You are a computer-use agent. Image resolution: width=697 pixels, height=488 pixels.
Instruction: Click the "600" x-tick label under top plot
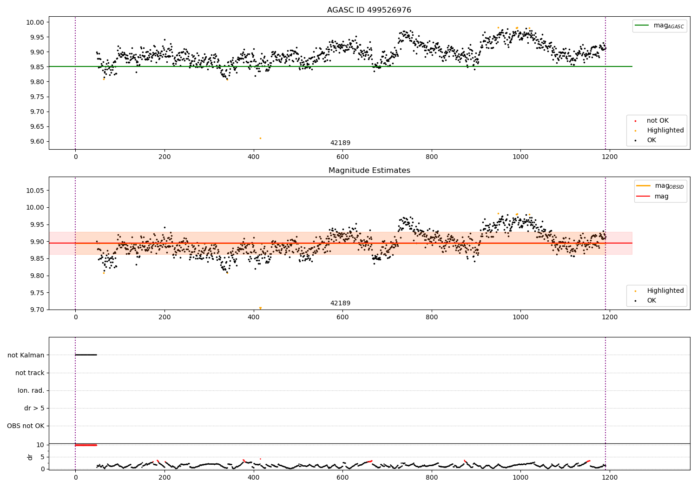(x=342, y=157)
